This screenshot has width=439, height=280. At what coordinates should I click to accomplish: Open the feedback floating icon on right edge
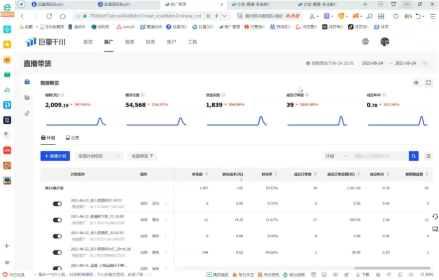click(435, 229)
